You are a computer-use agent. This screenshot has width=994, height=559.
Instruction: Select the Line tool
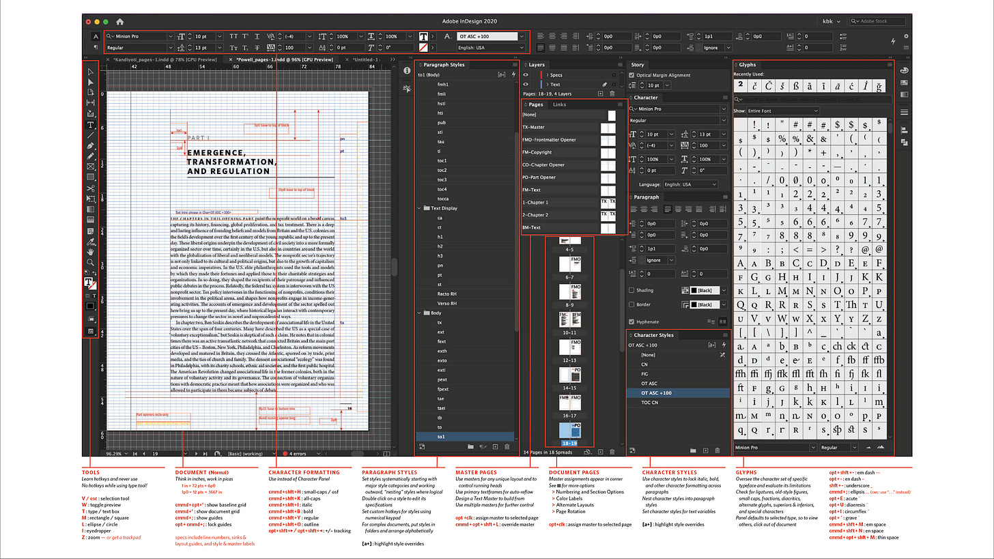[90, 135]
